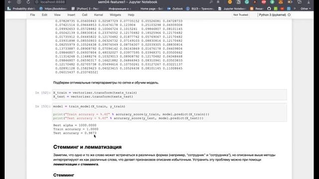Open the [Python] 3 bookmark
Screen dimensions: 319x179
(85, 9)
